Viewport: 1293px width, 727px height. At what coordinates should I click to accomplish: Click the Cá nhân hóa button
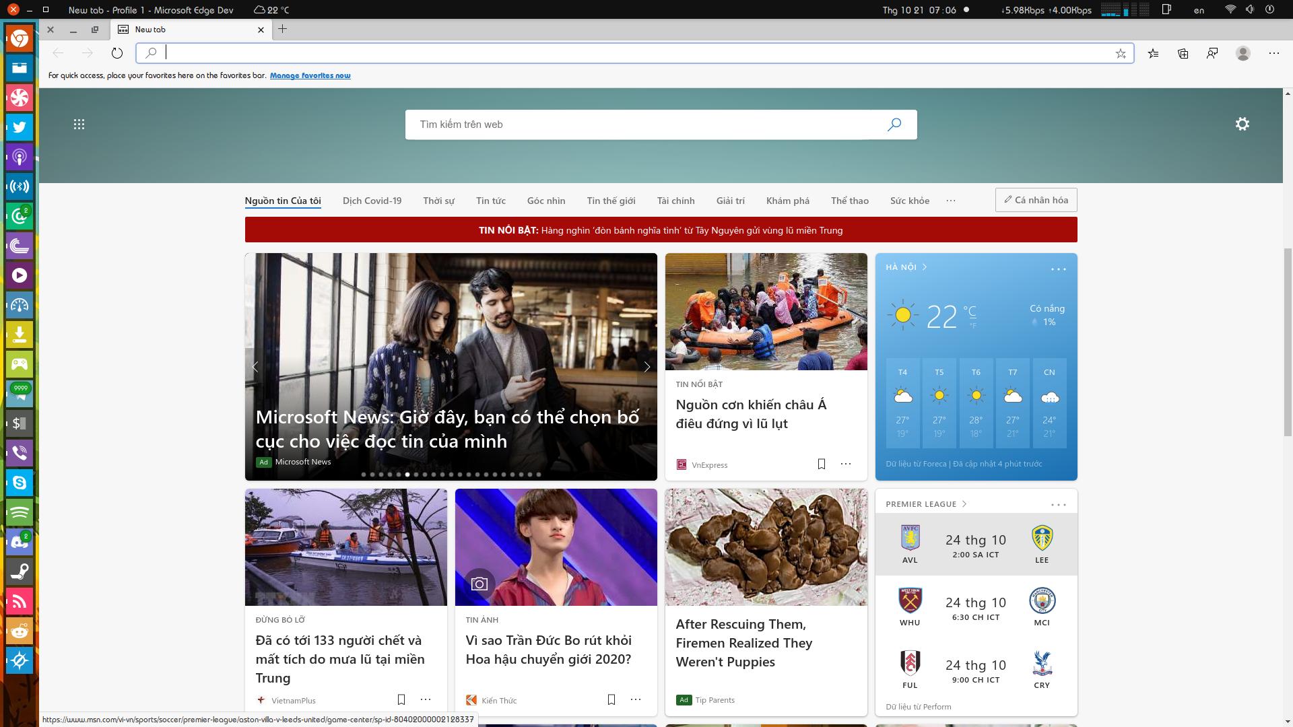(x=1036, y=200)
